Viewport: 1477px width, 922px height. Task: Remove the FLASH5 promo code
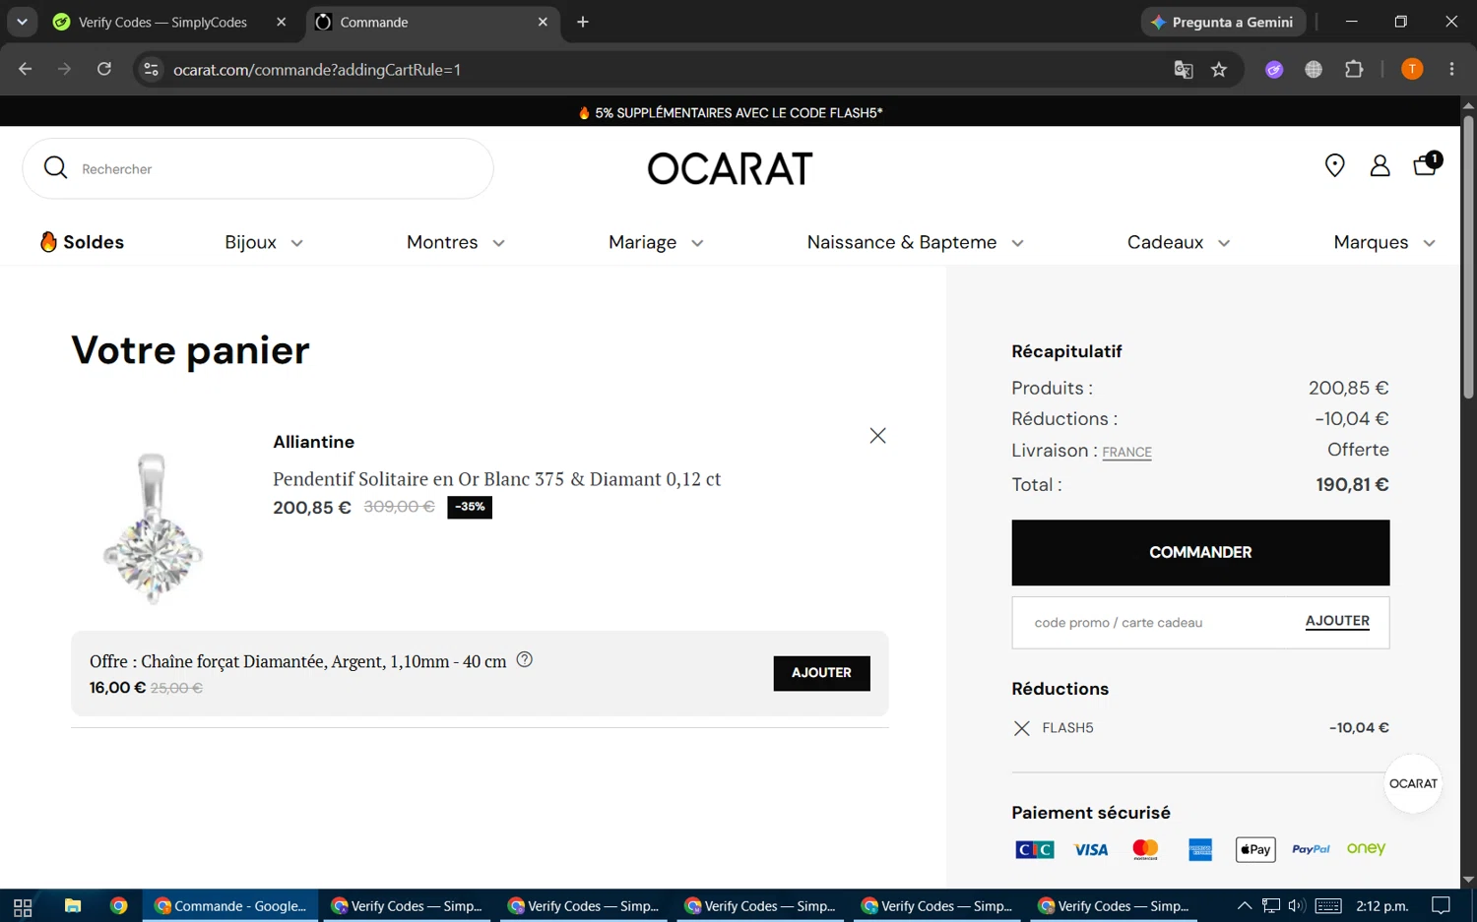click(x=1021, y=728)
